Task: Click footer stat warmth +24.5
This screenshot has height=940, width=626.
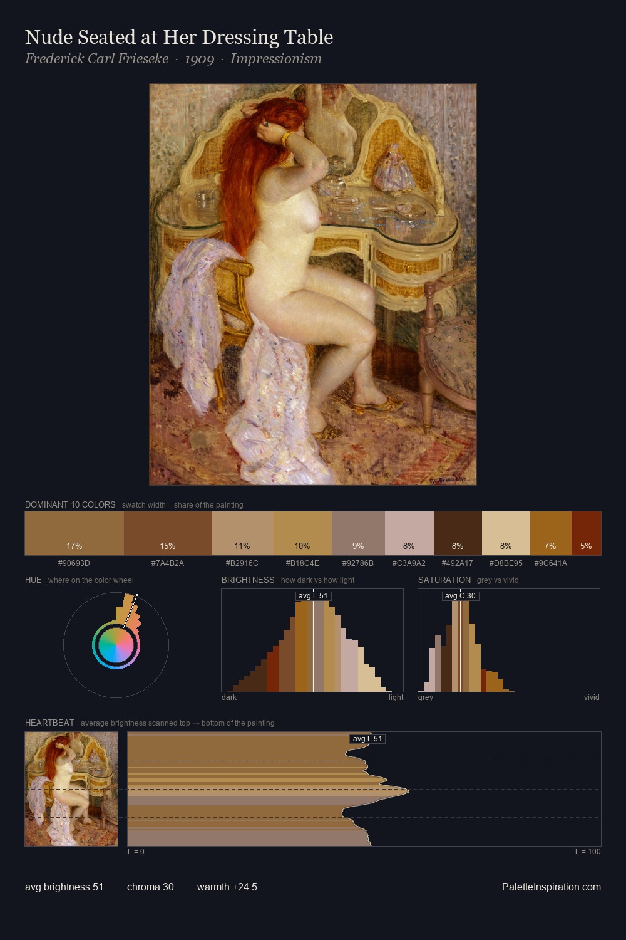Action: coord(227,887)
